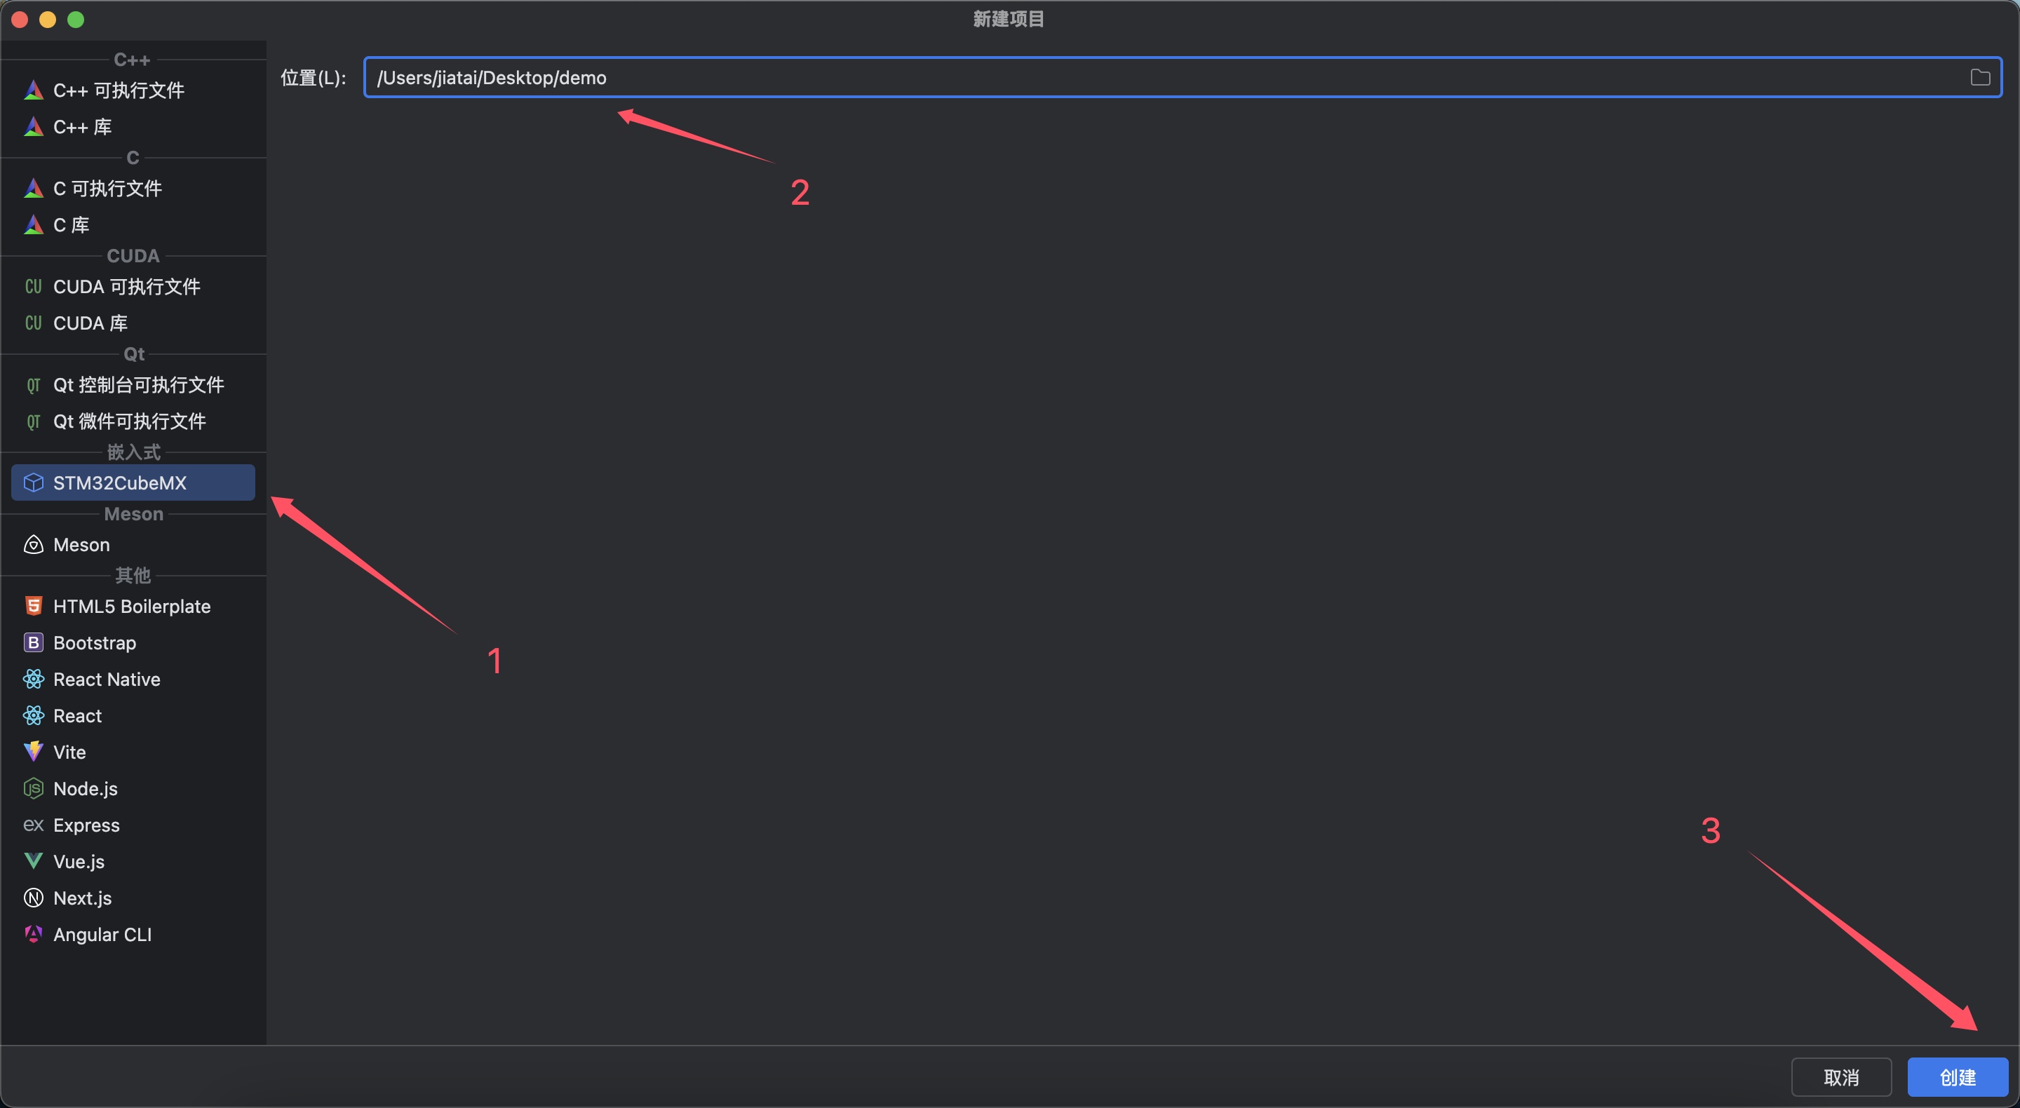Select the React Native project type
This screenshot has width=2020, height=1108.
106,679
